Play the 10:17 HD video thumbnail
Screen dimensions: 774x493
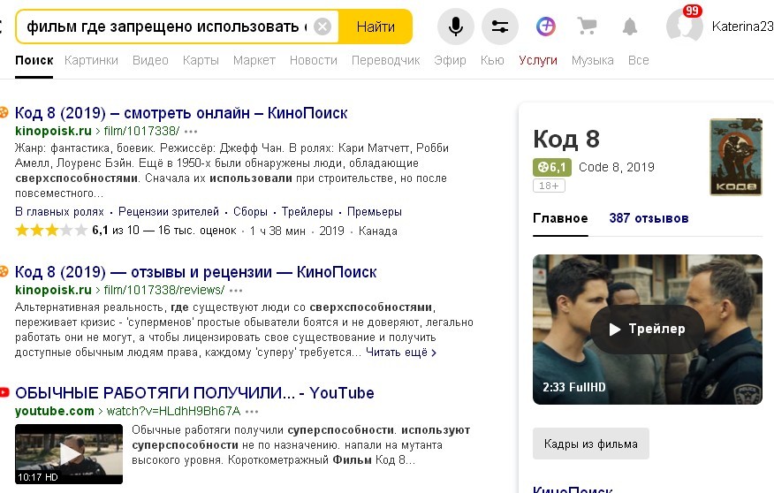(69, 453)
